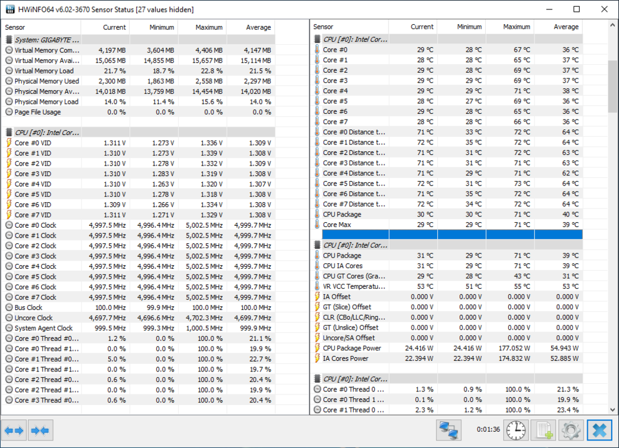Open the network remote monitoring icon
Image resolution: width=619 pixels, height=448 pixels.
[449, 430]
